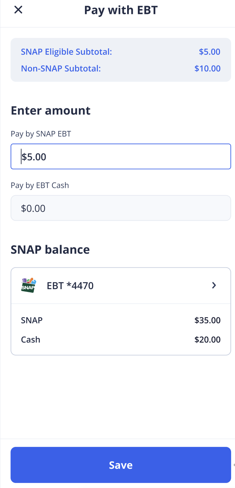Click the Cash balance row label
Viewport: 235px width, 488px height.
[30, 340]
